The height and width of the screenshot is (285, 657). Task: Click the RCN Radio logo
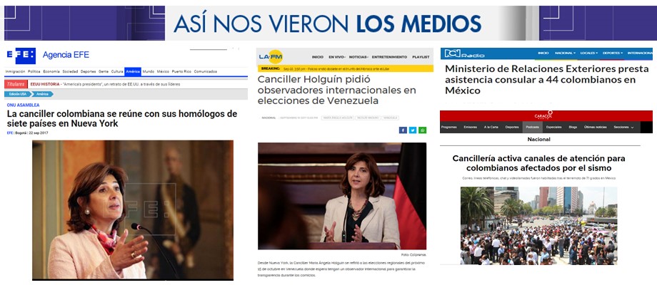pyautogui.click(x=464, y=53)
